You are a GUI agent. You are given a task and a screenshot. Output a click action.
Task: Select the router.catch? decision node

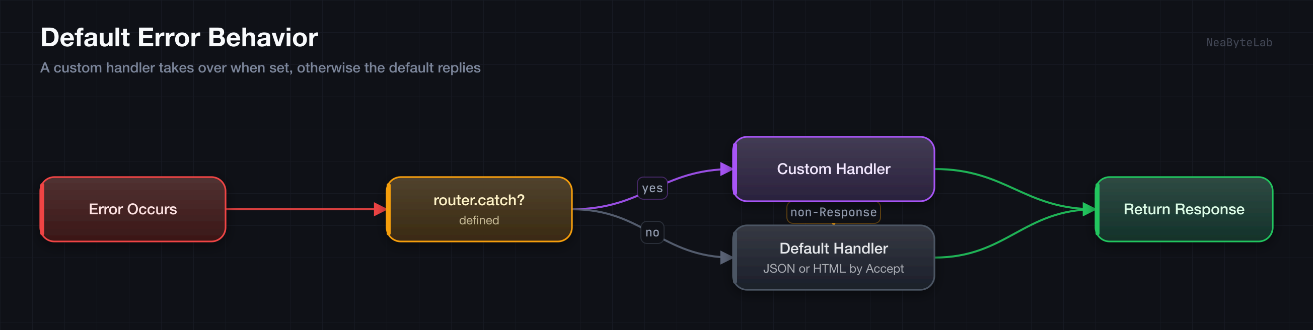pyautogui.click(x=479, y=209)
